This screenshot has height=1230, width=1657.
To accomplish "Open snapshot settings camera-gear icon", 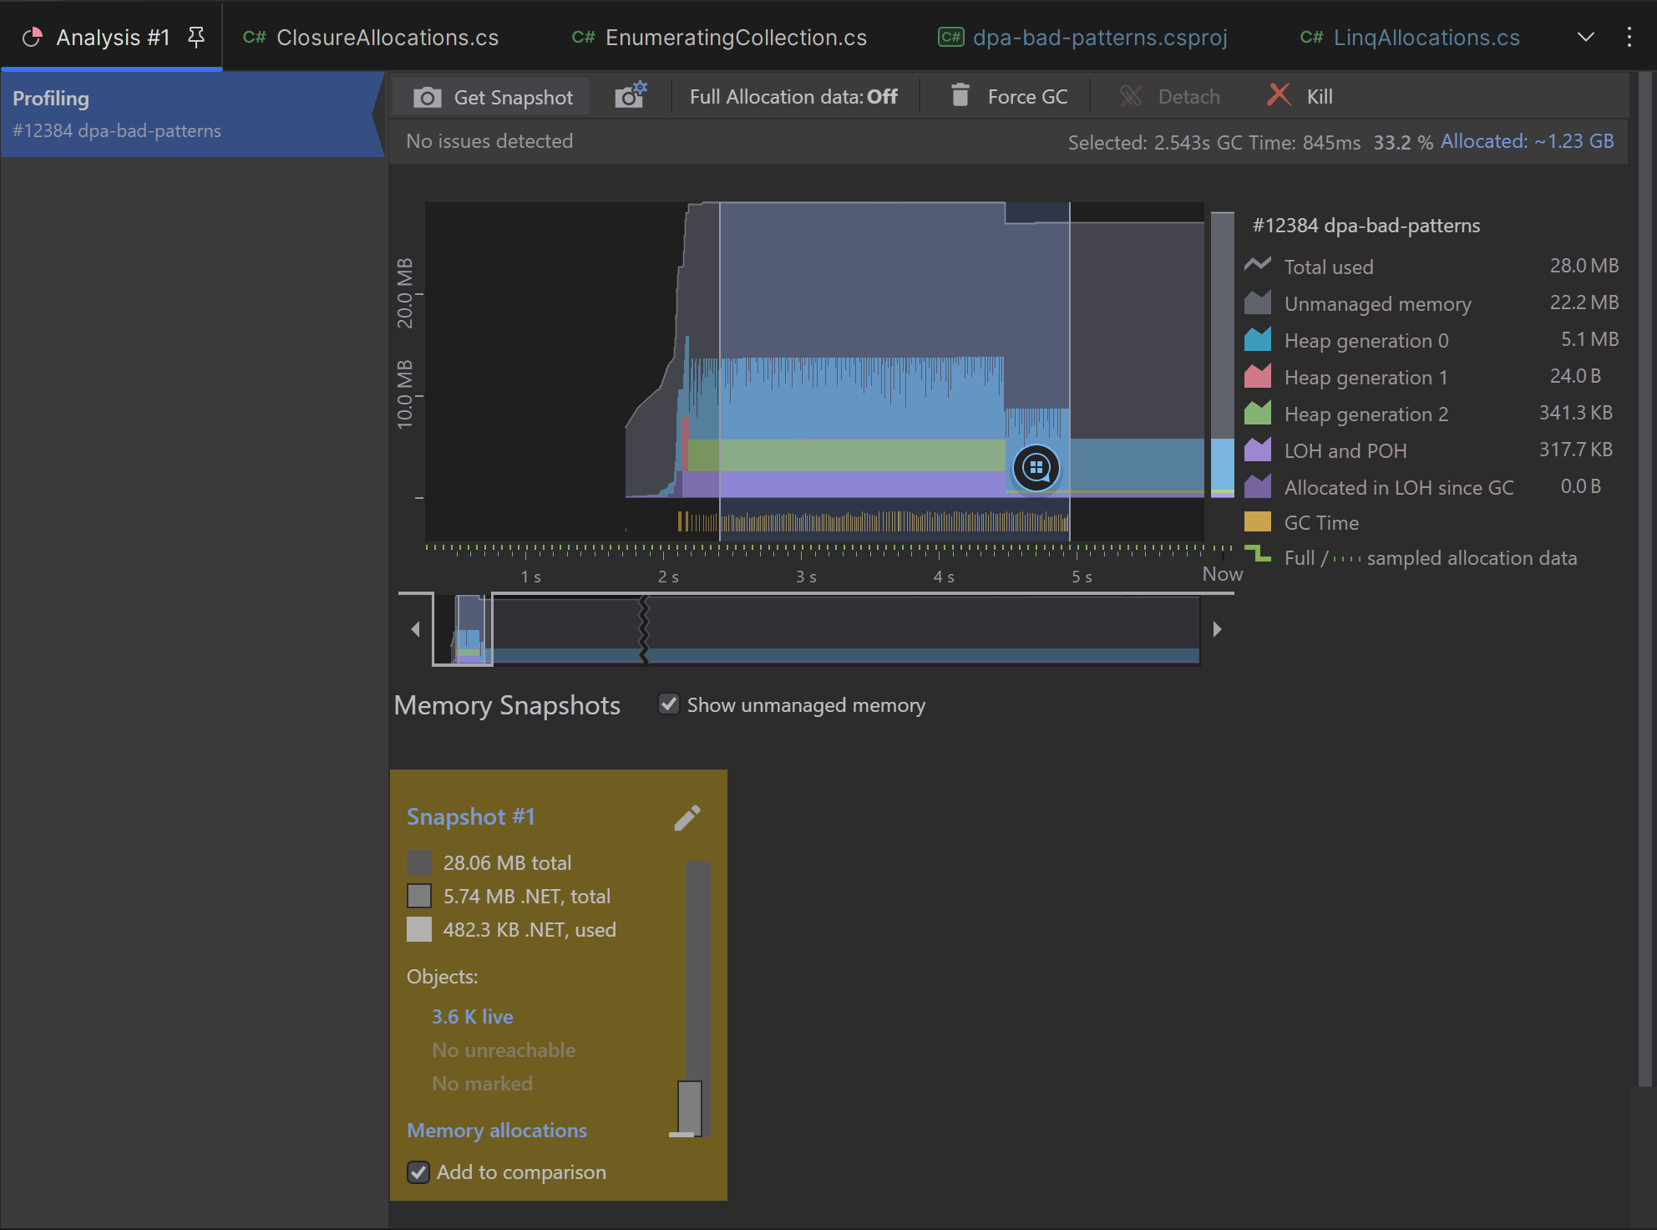I will tap(631, 96).
